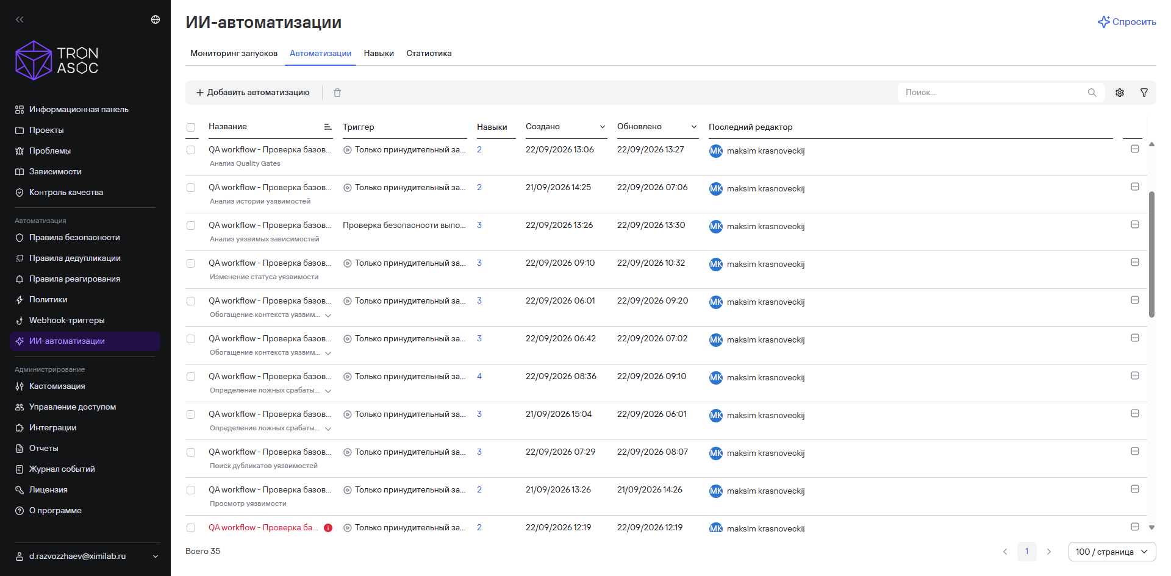Screen dimensions: 1171x576
Task: Check the Анализ уязвимых зависимостей row
Action: coord(191,226)
